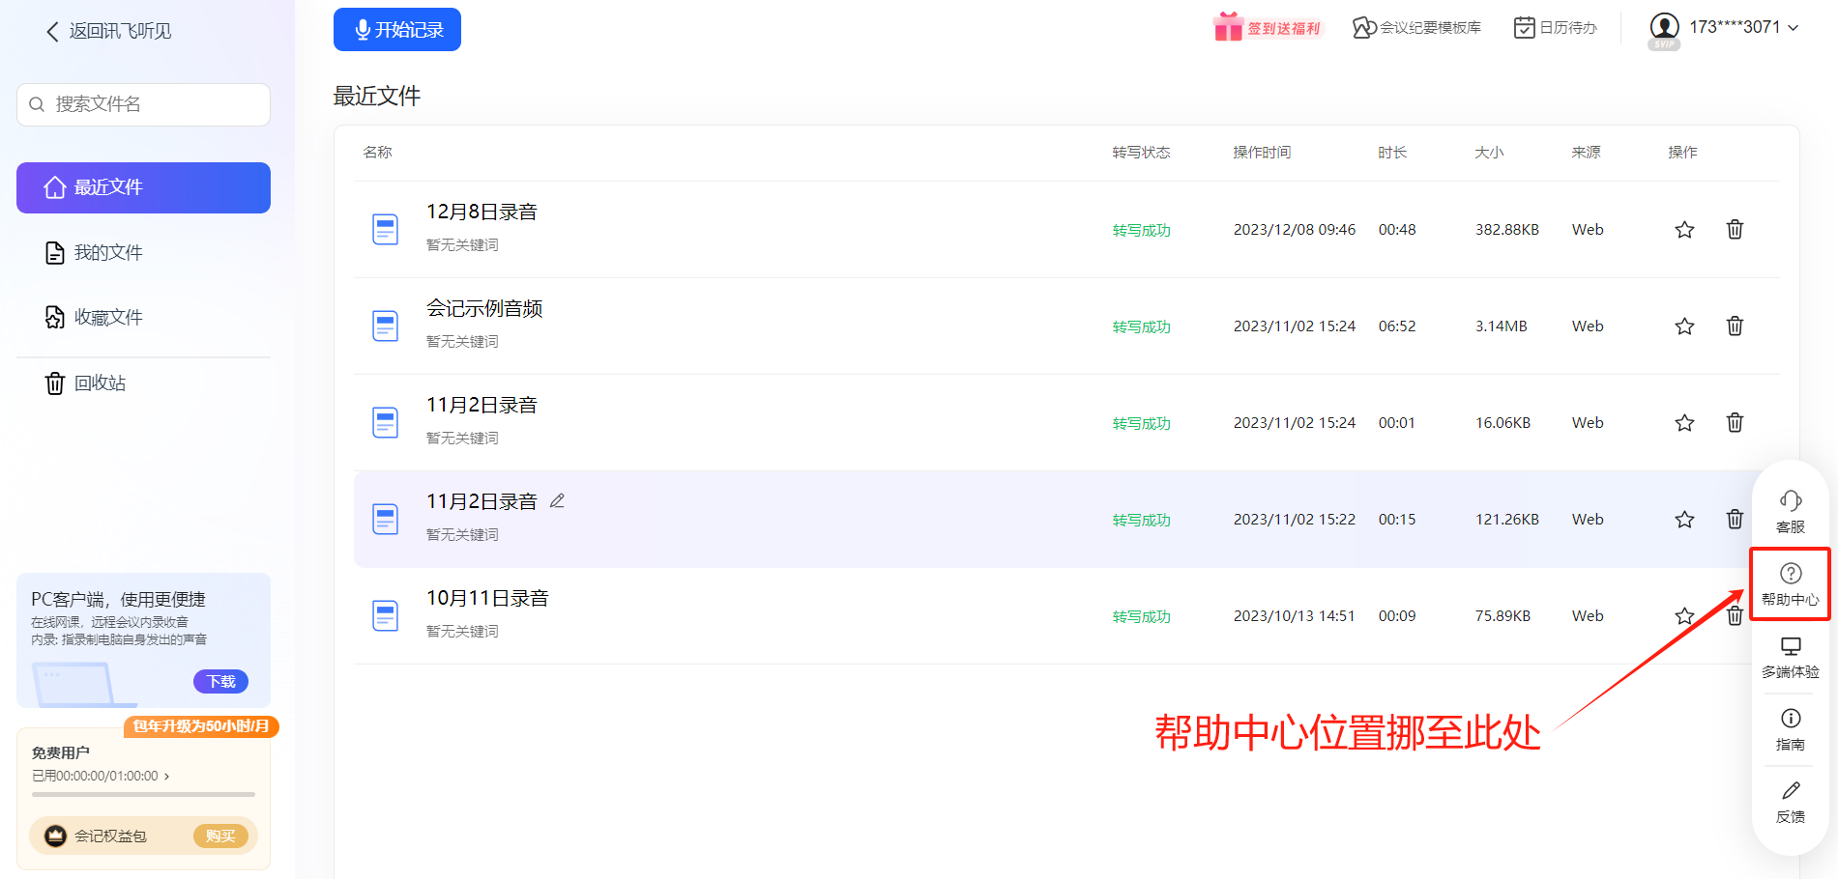Viewport: 1838px width, 879px height.
Task: Click the 开始记录 button
Action: pyautogui.click(x=397, y=30)
